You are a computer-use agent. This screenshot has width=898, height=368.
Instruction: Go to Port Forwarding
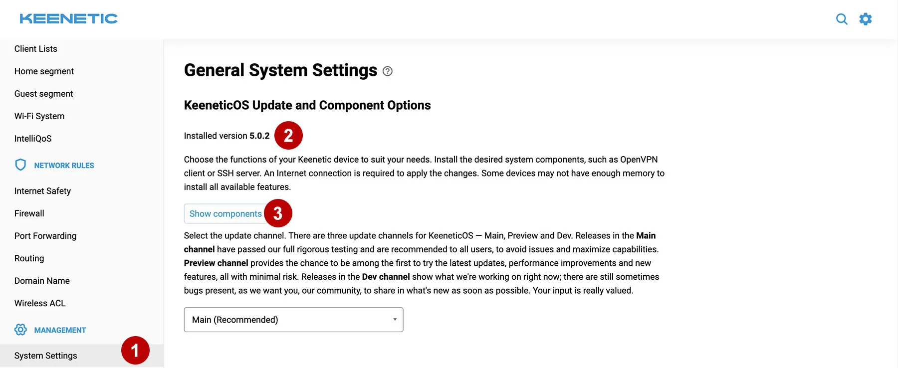(45, 236)
